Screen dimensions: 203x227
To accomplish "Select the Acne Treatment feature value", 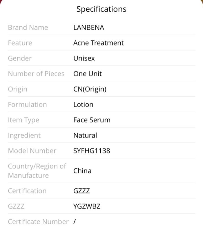I will [x=99, y=43].
